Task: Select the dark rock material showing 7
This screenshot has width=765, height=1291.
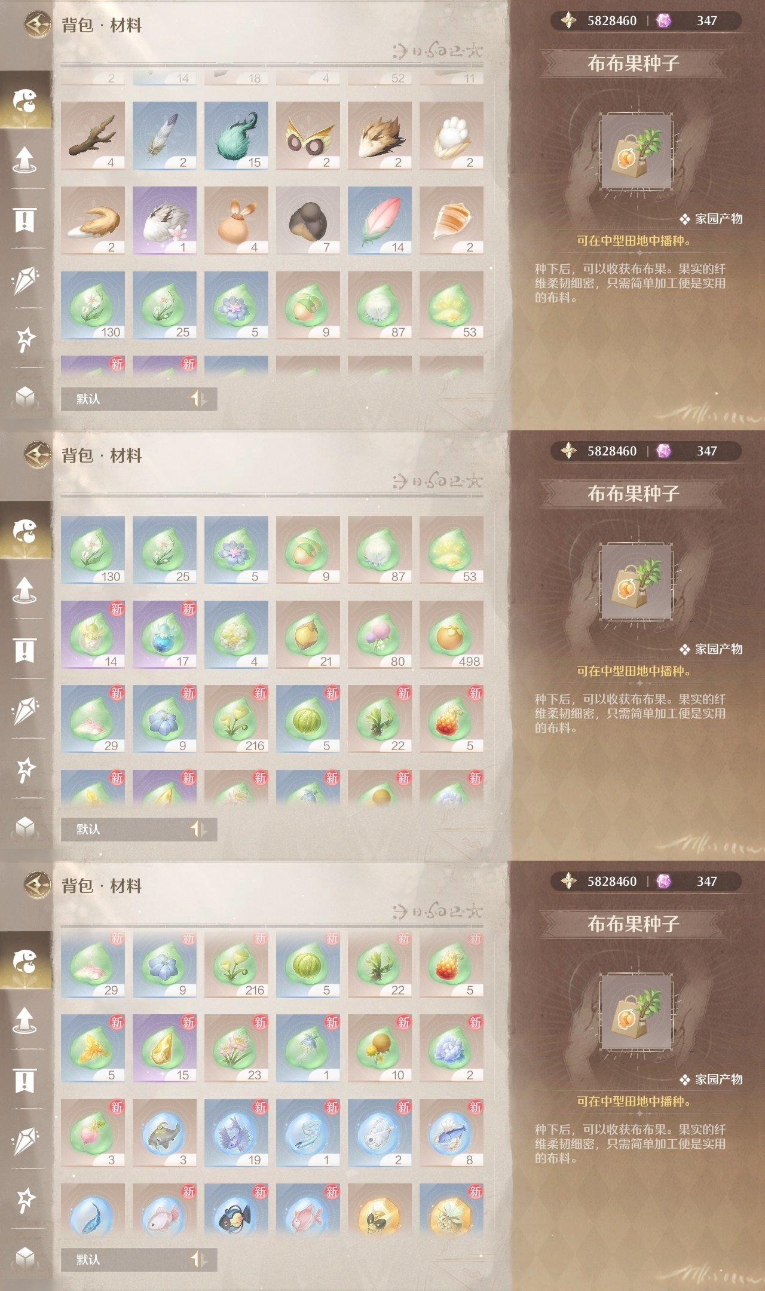Action: (x=308, y=221)
